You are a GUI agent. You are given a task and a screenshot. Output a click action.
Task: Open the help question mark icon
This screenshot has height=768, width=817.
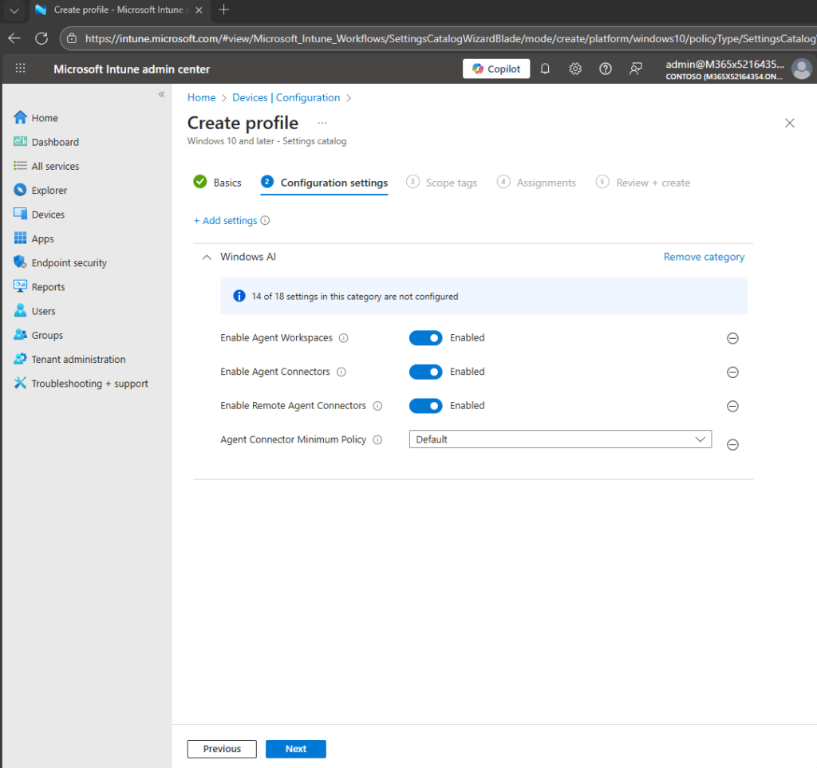pyautogui.click(x=605, y=69)
